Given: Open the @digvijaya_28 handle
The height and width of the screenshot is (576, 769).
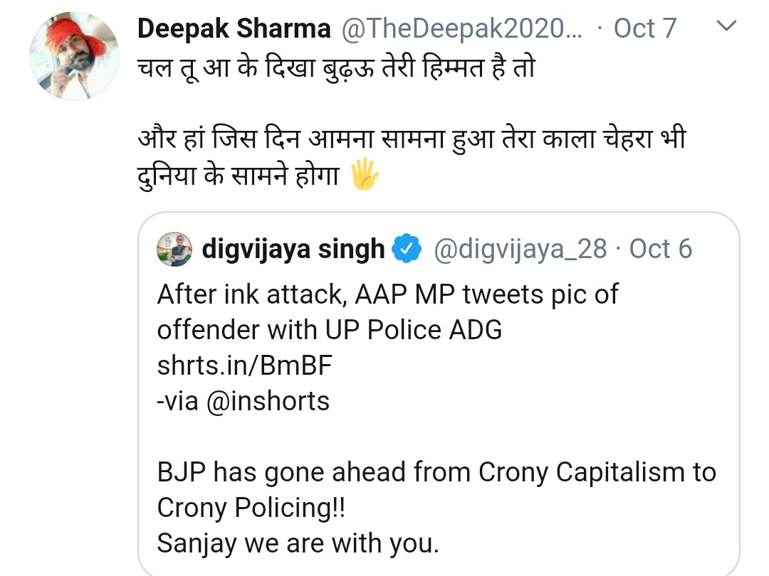Looking at the screenshot, I should [x=520, y=250].
